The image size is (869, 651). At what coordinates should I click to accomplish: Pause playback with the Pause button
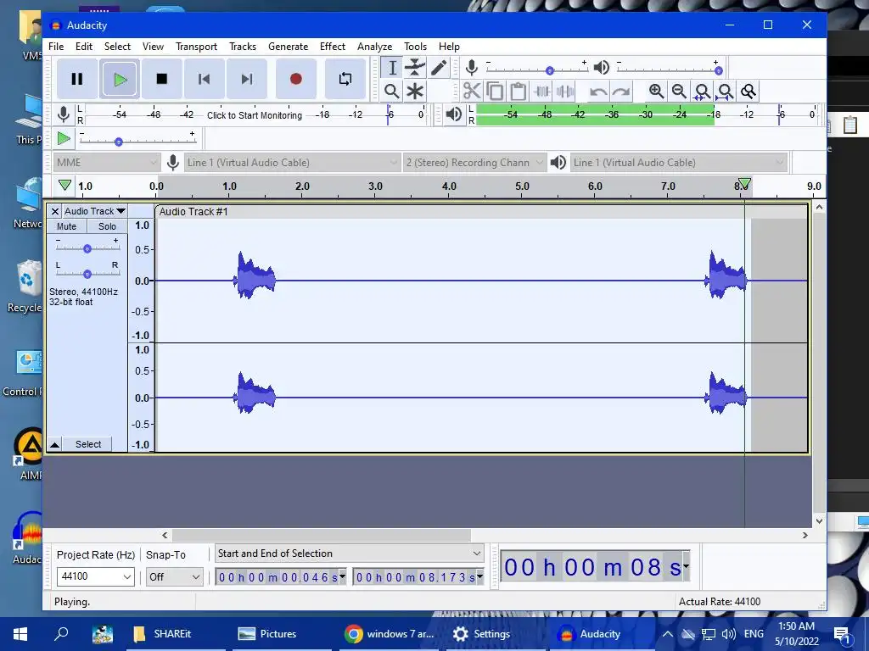pos(77,79)
